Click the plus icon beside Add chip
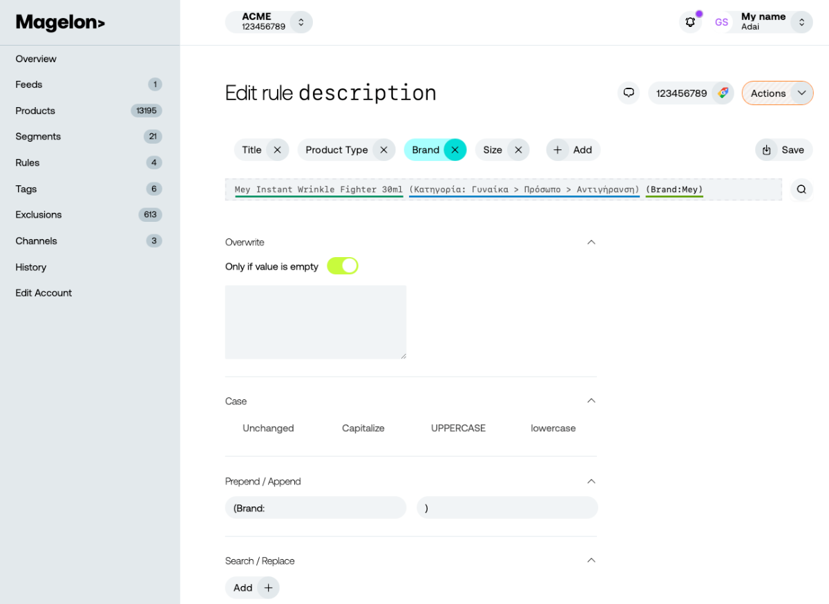 [558, 150]
